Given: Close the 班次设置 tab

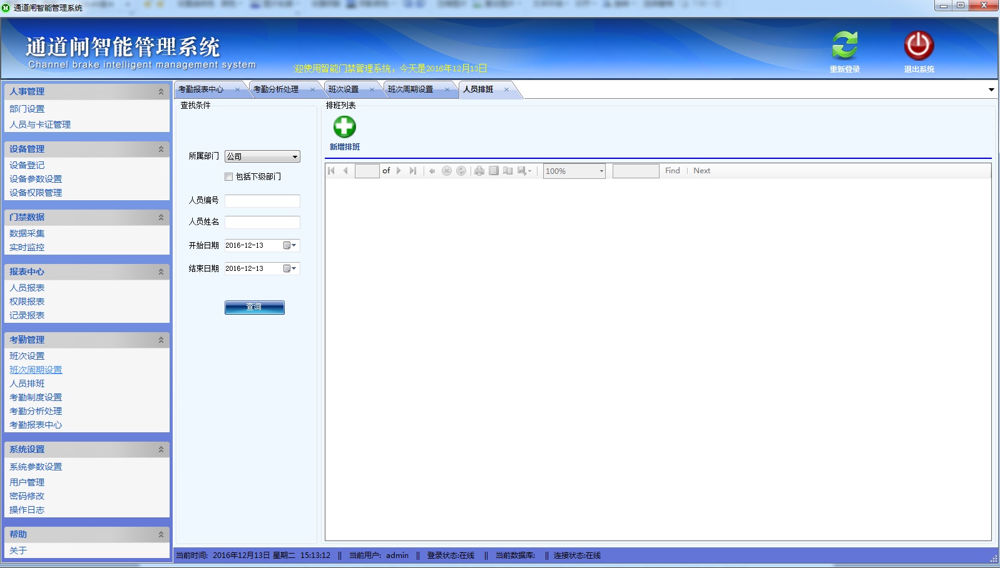Looking at the screenshot, I should point(372,89).
